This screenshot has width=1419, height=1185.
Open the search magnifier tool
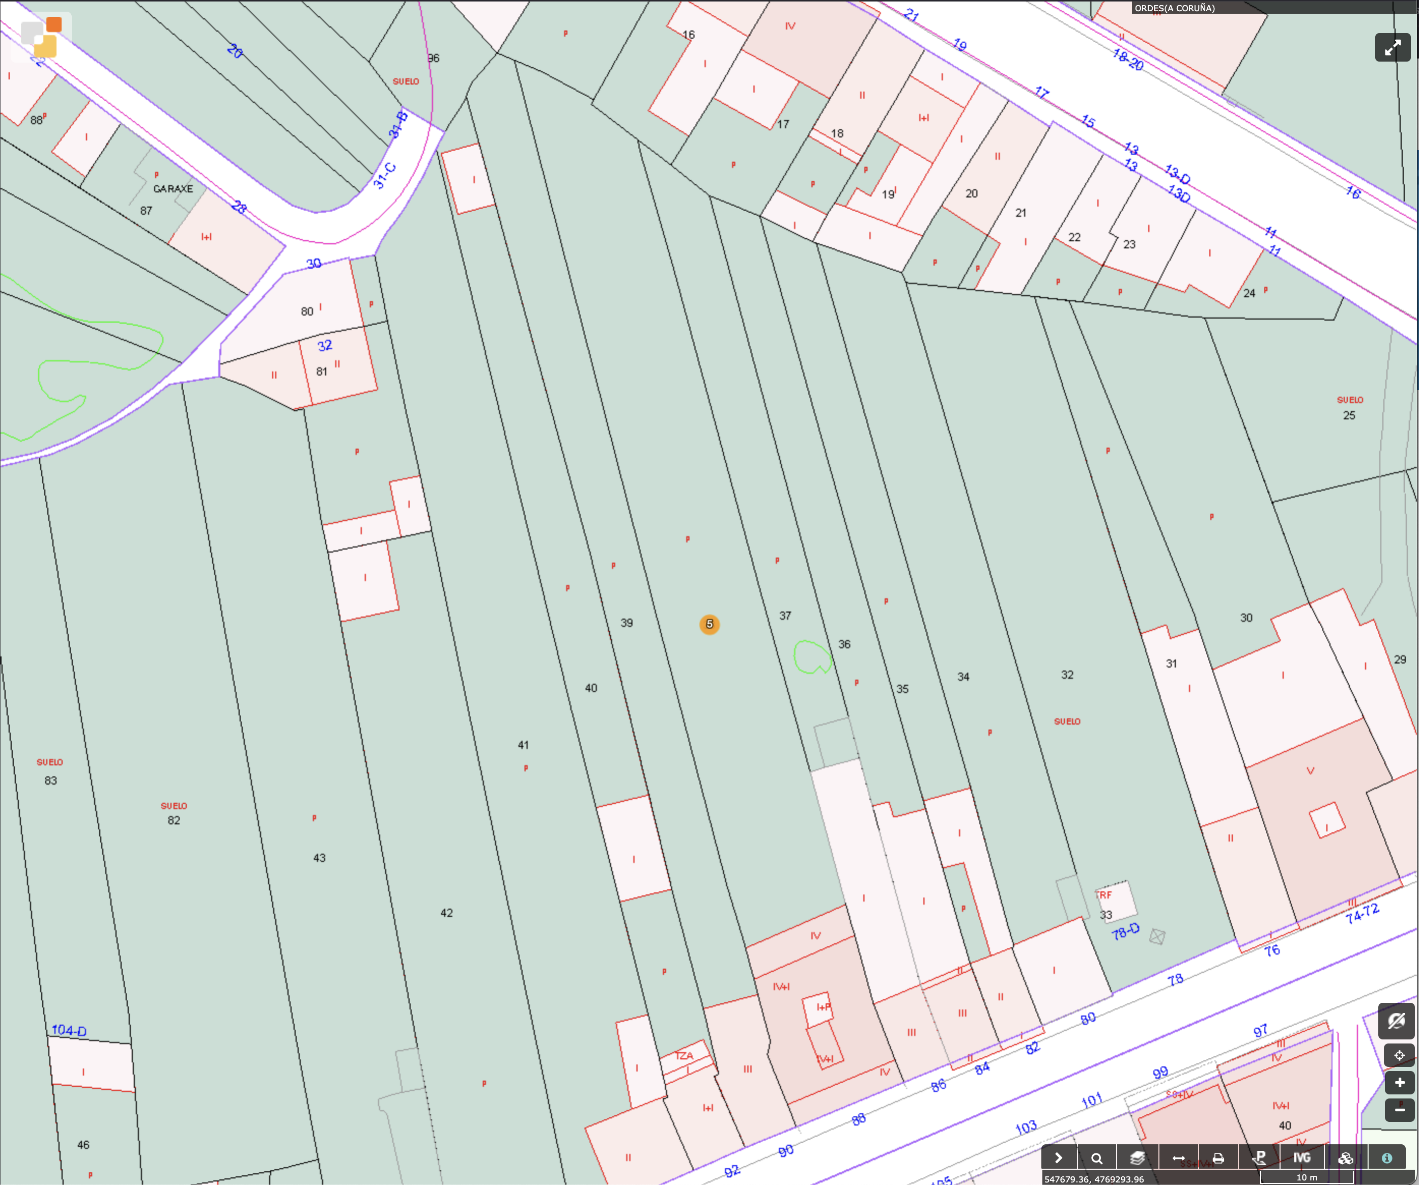(x=1097, y=1158)
